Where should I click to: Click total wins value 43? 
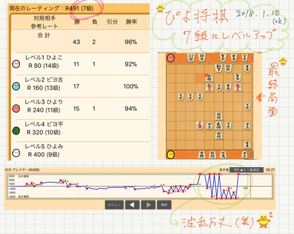76,42
